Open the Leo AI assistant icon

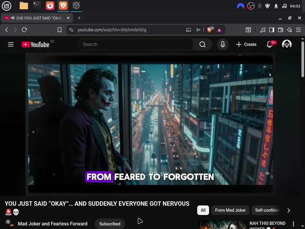click(289, 30)
